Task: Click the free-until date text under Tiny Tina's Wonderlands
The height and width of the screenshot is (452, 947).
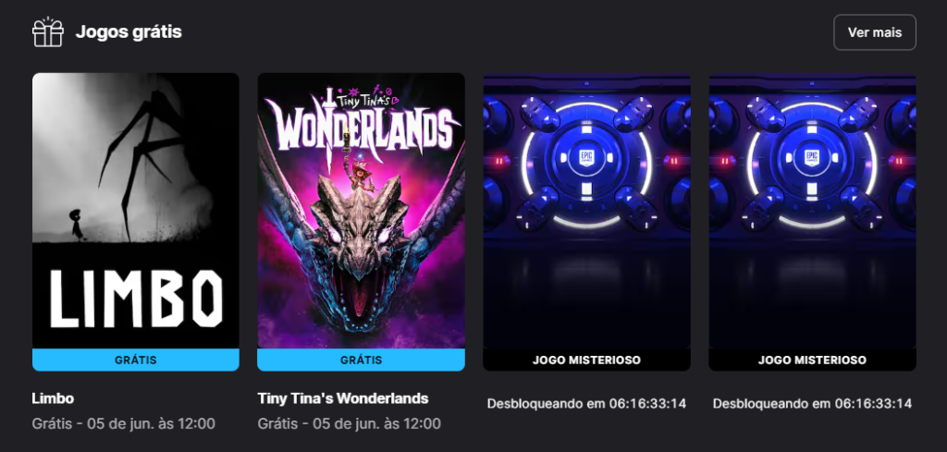Action: coord(349,423)
